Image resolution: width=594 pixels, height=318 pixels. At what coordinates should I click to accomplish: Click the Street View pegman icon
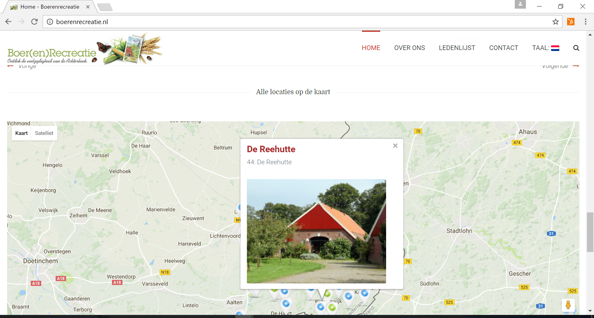[x=568, y=305]
